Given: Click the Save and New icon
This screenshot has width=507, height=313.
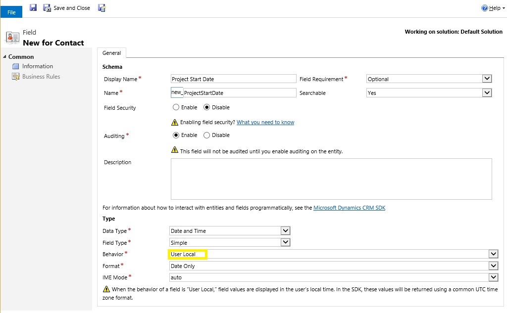Looking at the screenshot, I should point(102,8).
